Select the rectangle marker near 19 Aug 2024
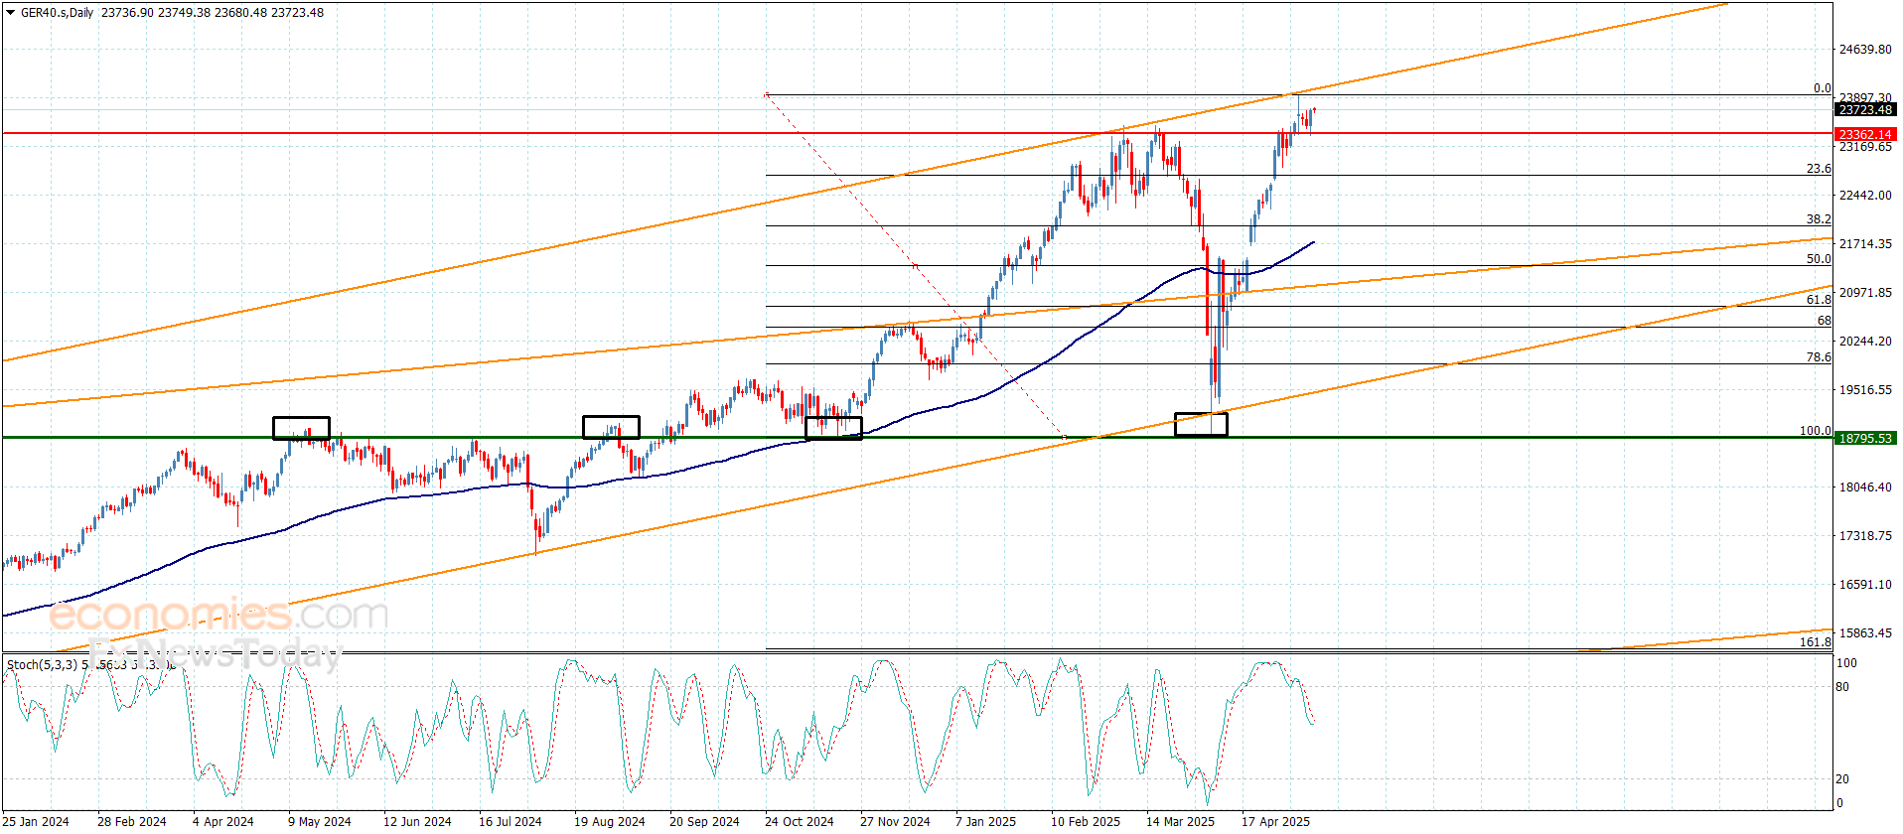 pyautogui.click(x=611, y=428)
